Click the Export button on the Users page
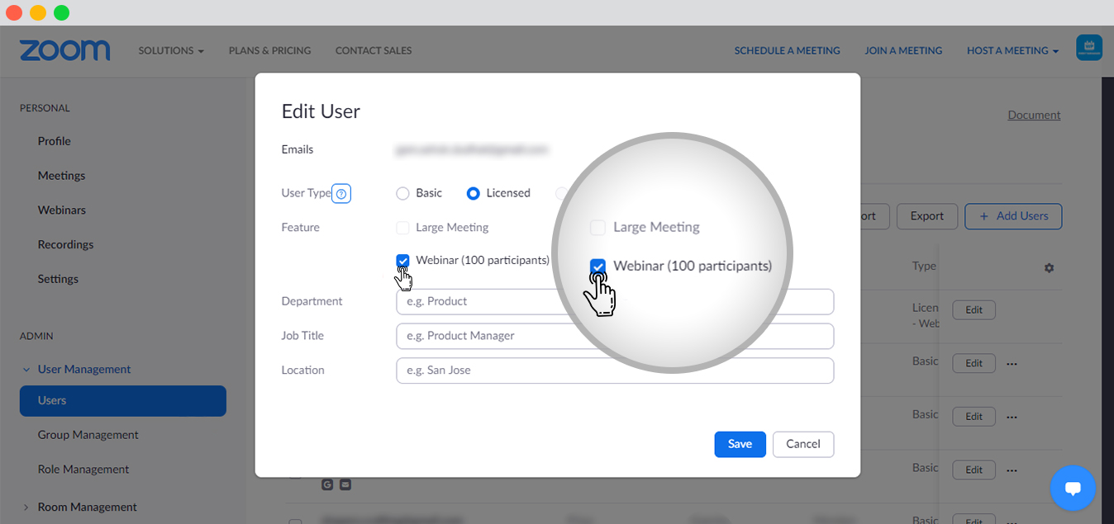The image size is (1114, 524). 927,216
